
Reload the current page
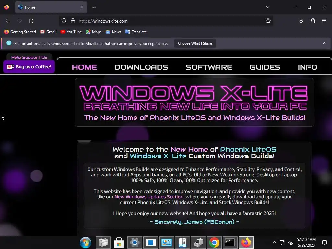(31, 21)
